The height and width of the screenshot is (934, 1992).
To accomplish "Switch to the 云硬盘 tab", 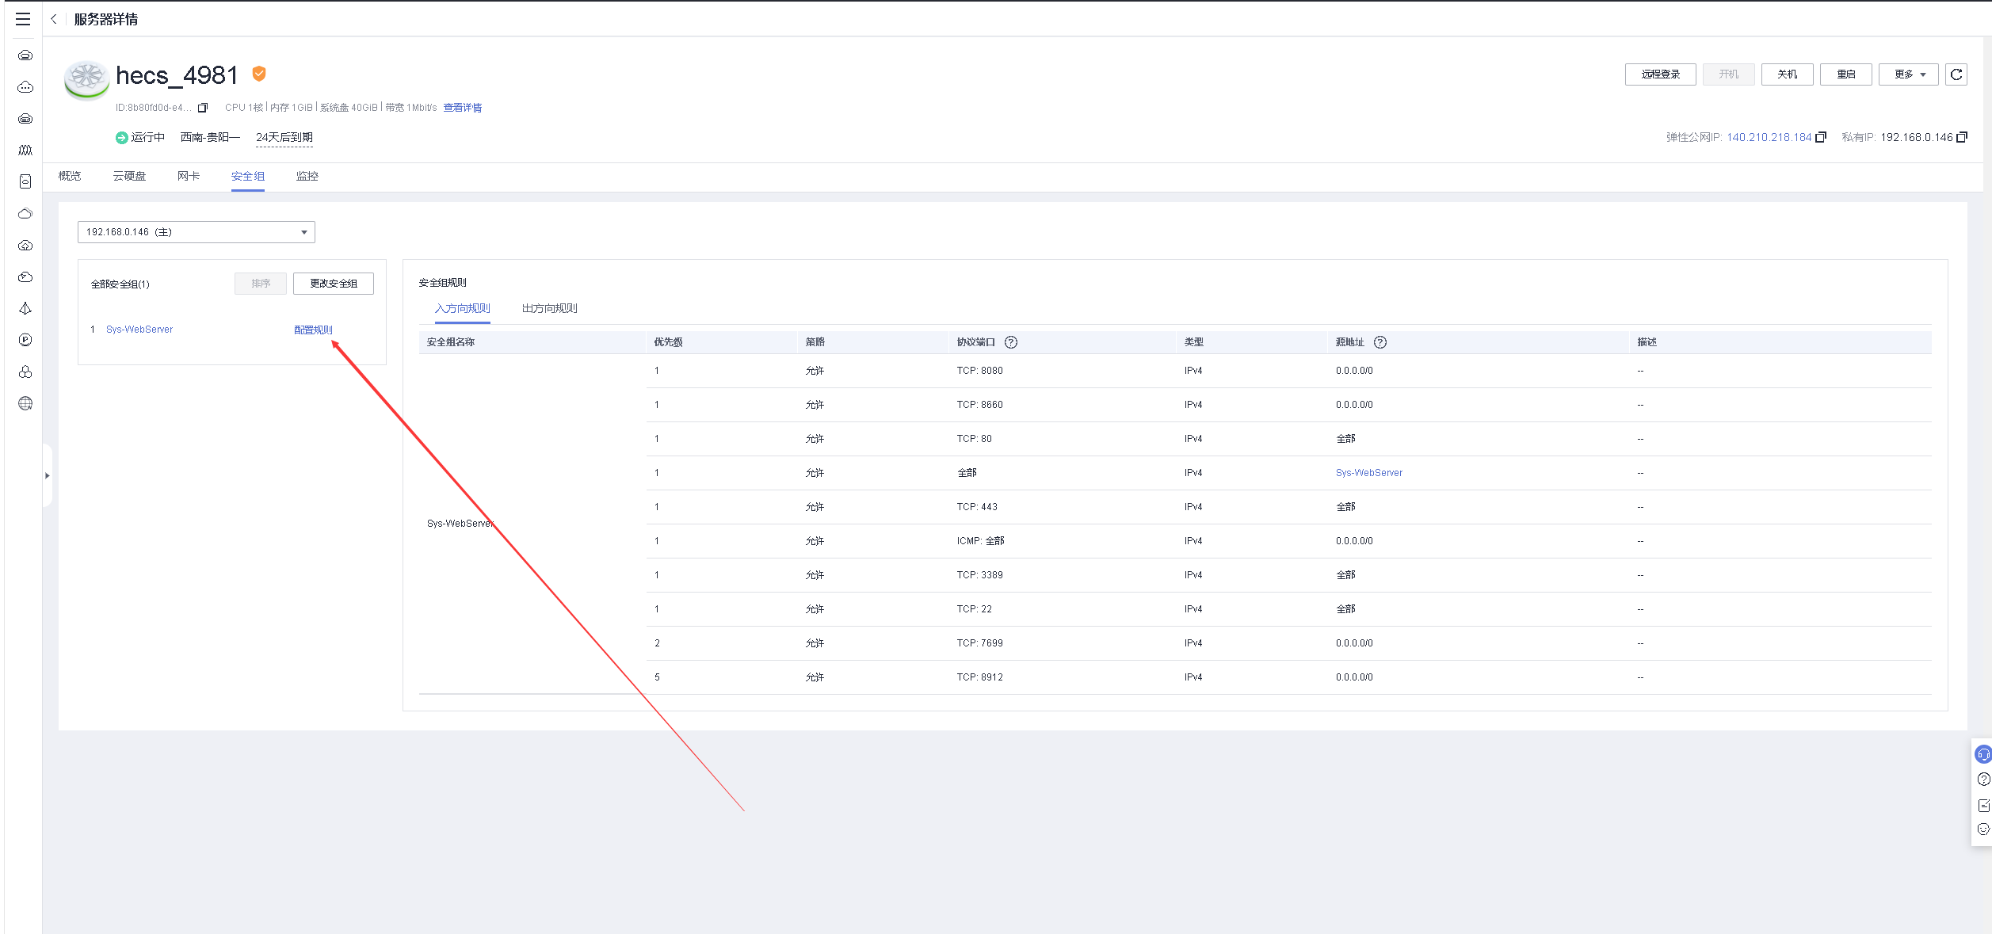I will coord(129,176).
